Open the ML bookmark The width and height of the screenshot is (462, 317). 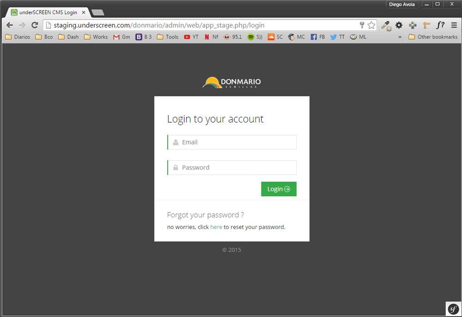point(358,37)
